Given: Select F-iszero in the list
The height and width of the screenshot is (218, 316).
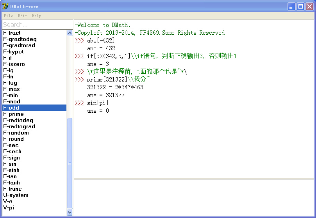Looking at the screenshot, I should [x=34, y=64].
